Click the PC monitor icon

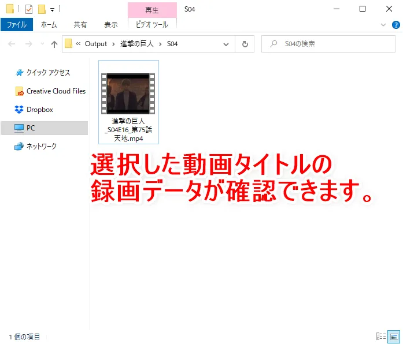(19, 128)
